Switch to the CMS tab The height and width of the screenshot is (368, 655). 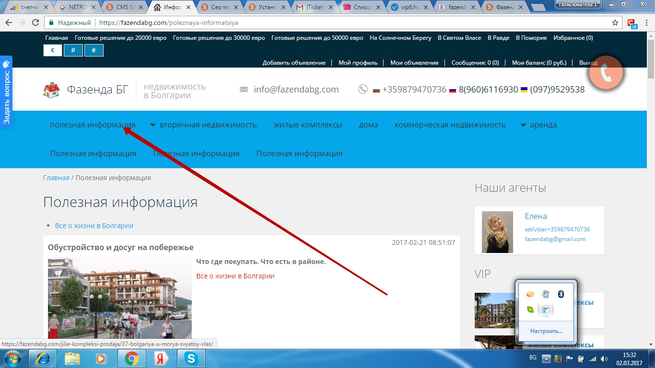[124, 7]
